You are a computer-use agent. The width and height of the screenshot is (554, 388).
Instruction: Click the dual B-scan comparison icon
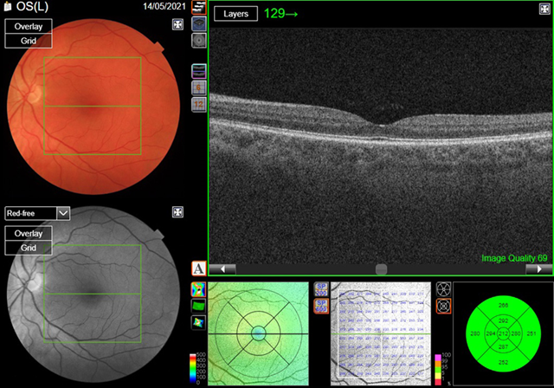coord(198,69)
